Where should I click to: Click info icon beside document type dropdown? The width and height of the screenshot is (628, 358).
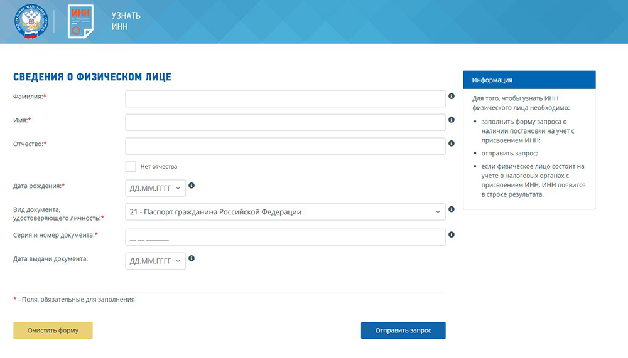point(451,209)
